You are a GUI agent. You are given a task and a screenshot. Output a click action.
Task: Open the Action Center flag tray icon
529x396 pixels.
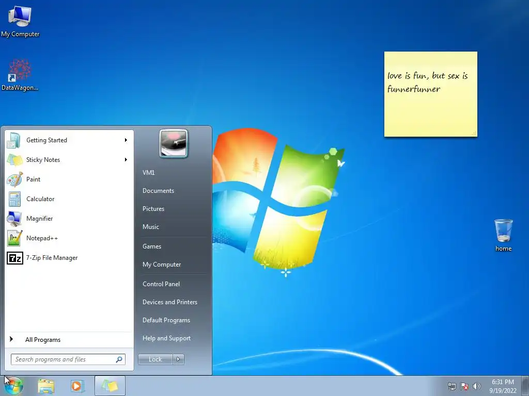(464, 386)
